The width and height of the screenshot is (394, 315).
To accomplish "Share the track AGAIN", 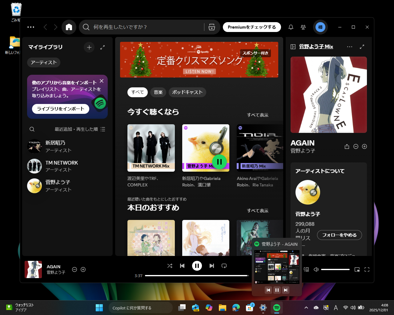I will pyautogui.click(x=347, y=147).
